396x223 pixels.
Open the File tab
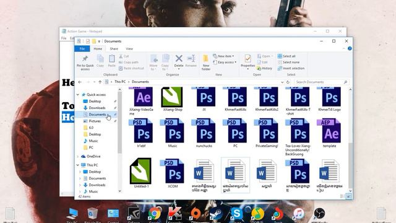(82, 49)
